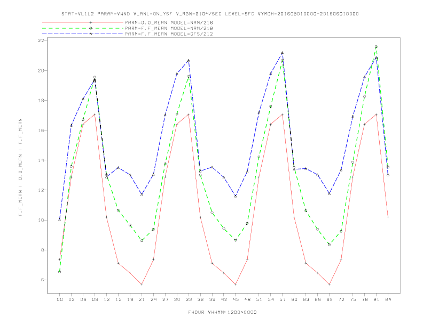Click y-axis tick label 14
The image size is (423, 326).
[x=41, y=160]
